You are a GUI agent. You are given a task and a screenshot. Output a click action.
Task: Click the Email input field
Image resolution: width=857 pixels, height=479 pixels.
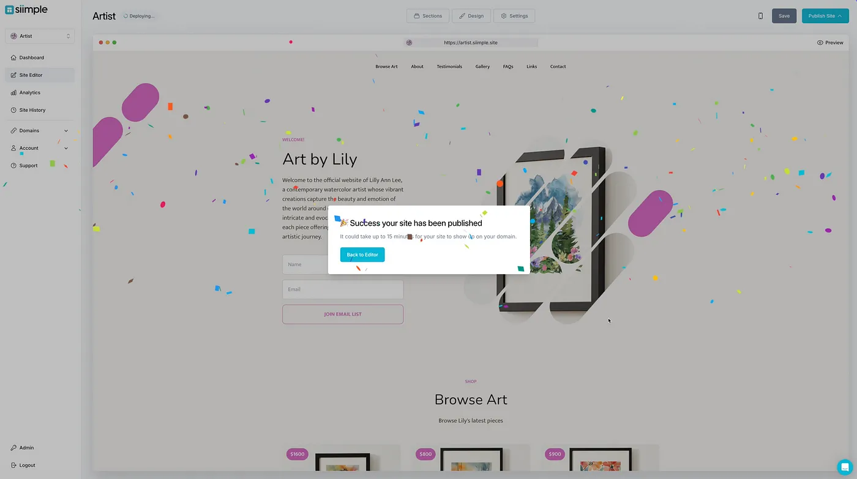point(343,289)
